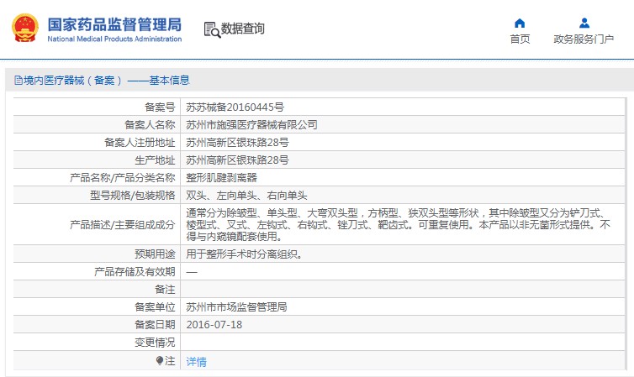The width and height of the screenshot is (634, 377).
Task: Click the 产品描述/主要组成成分 label
Action: [x=123, y=224]
